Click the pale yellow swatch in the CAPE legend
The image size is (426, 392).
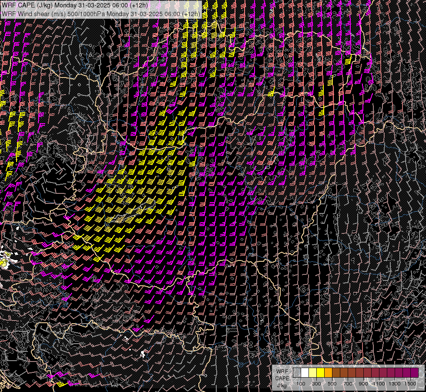coord(313,372)
